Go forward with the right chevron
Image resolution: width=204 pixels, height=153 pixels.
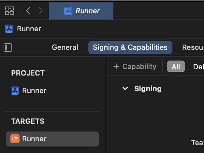pos(41,11)
